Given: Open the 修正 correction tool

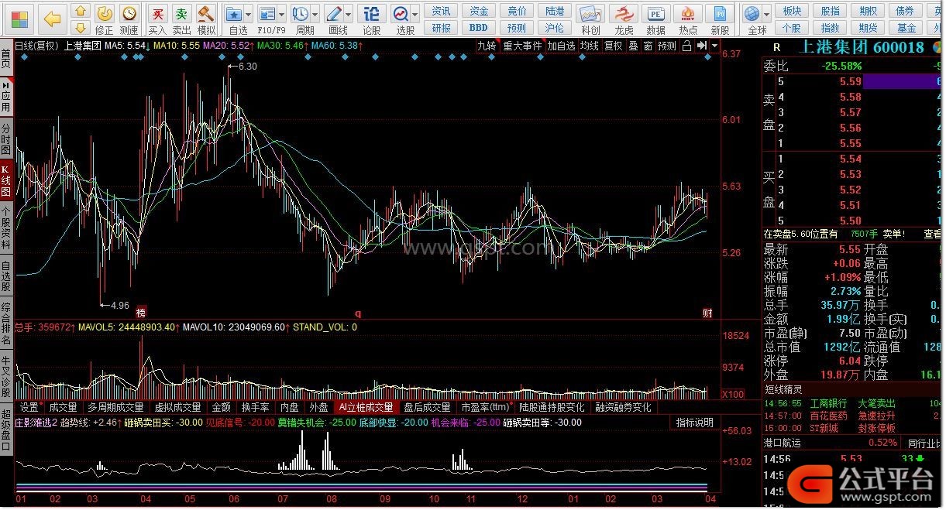Looking at the screenshot, I should 105,14.
